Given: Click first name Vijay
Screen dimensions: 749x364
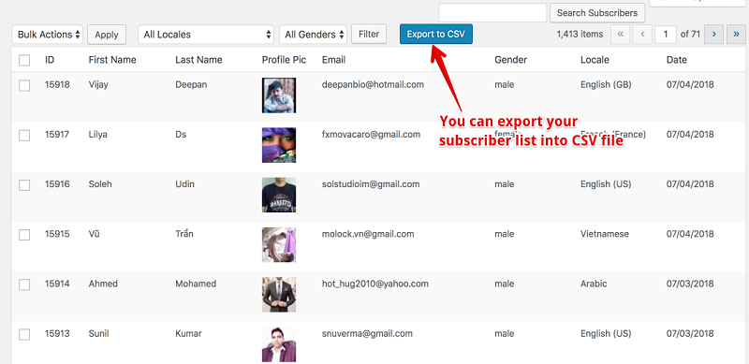Looking at the screenshot, I should pos(98,85).
